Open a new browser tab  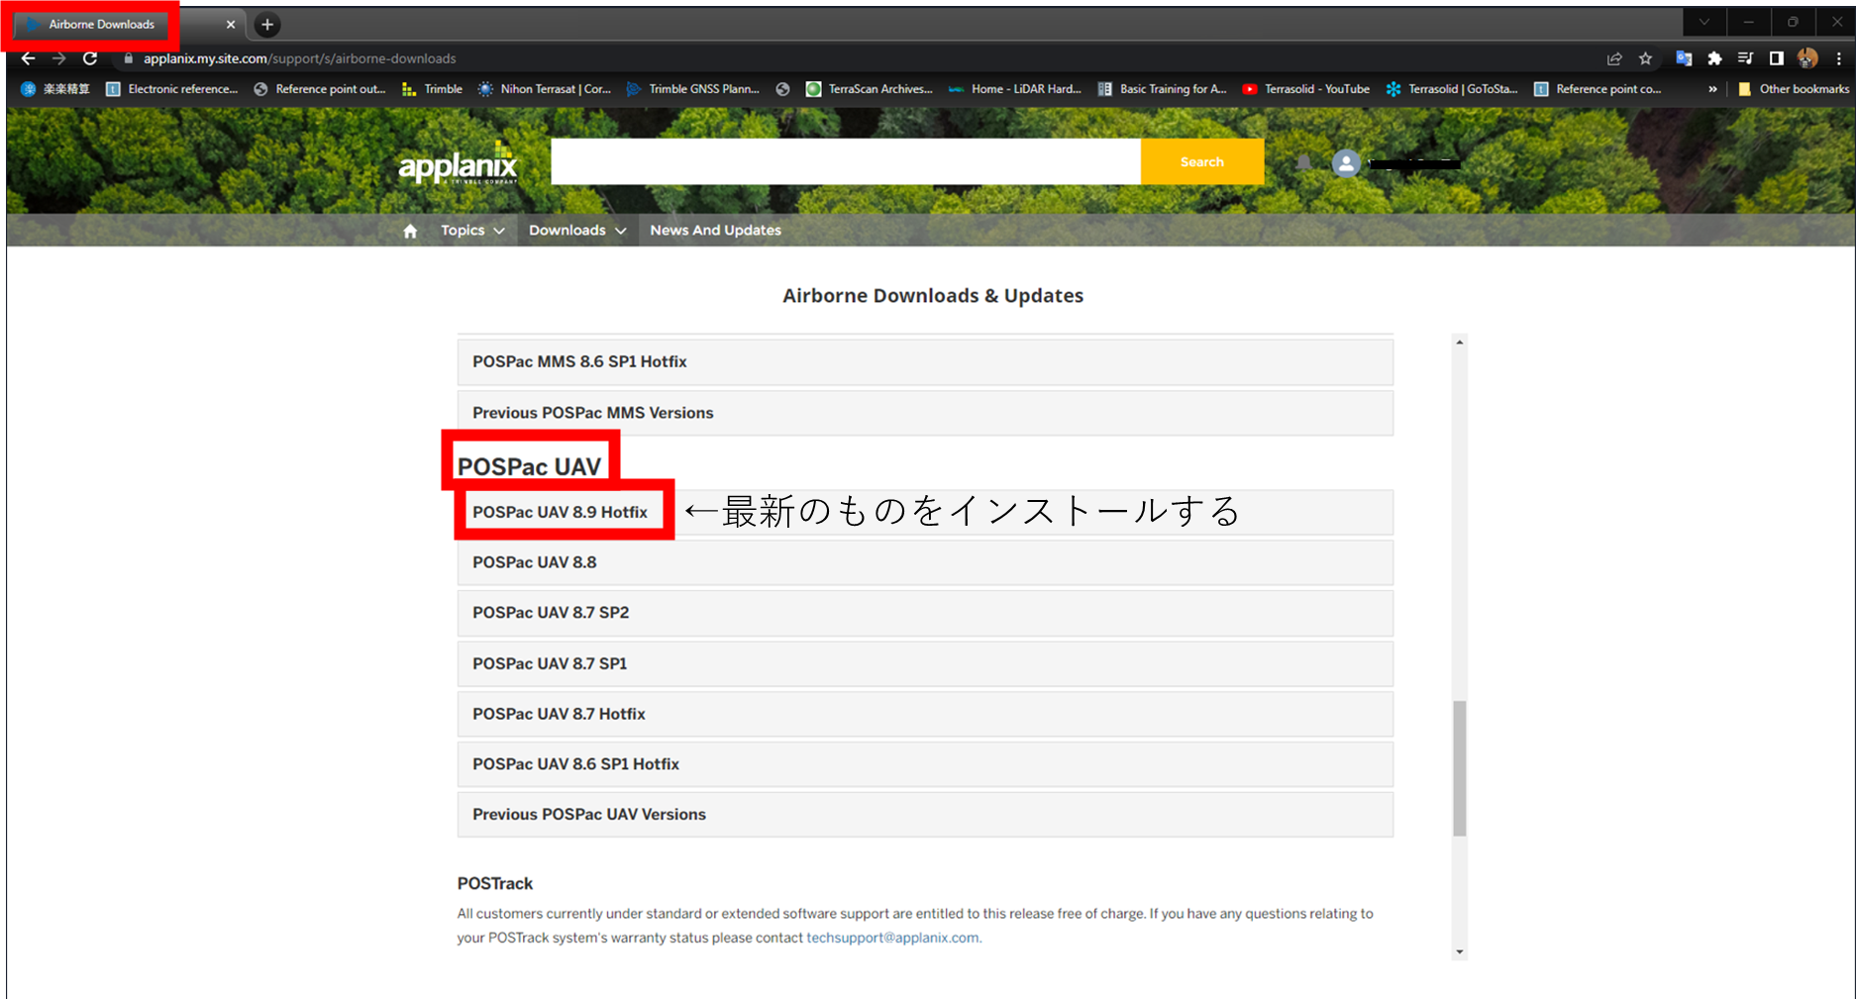[267, 25]
